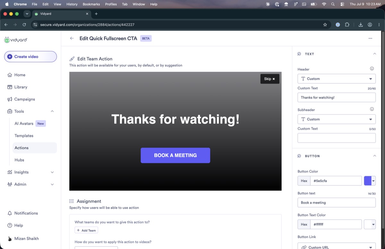Image resolution: width=385 pixels, height=249 pixels.
Task: Open the Button Link Custom URL dropdown
Action: click(x=337, y=247)
